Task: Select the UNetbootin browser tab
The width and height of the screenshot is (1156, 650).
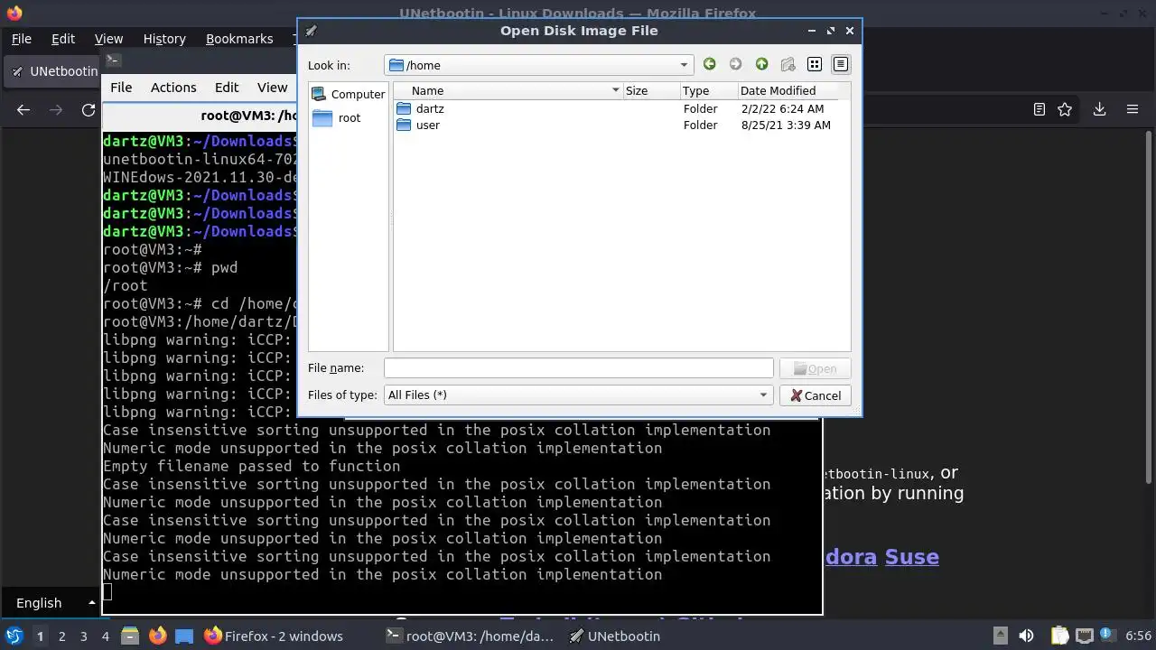Action: tap(52, 71)
